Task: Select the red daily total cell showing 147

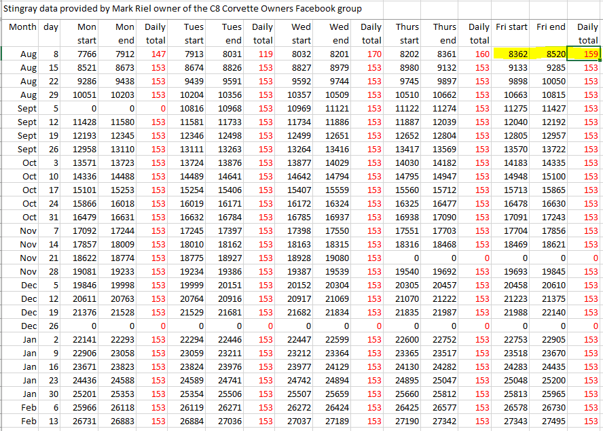Action: click(x=158, y=54)
